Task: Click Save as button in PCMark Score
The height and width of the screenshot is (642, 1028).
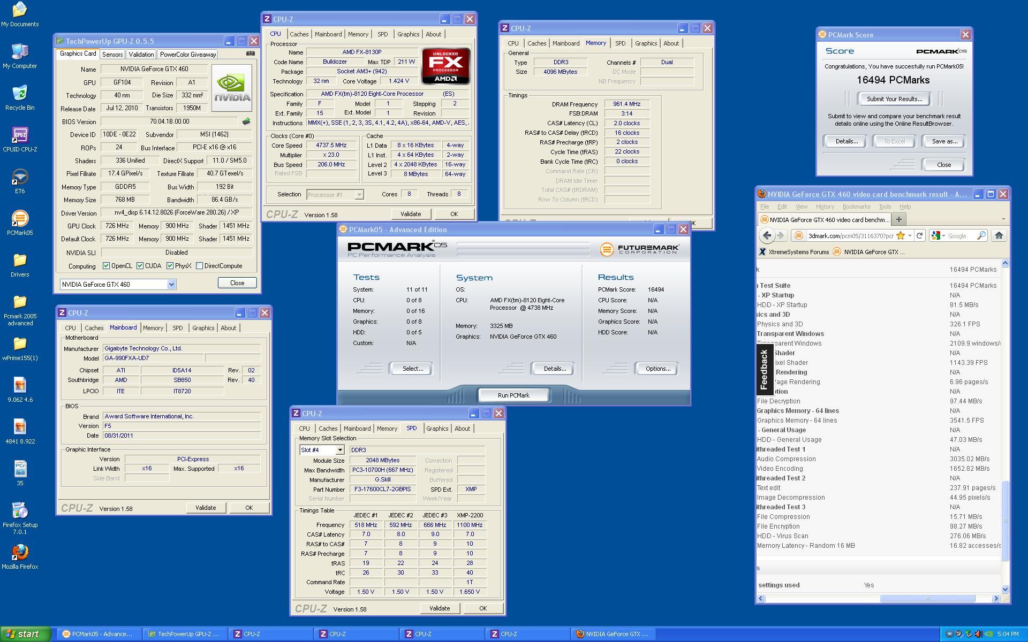Action: pos(944,141)
